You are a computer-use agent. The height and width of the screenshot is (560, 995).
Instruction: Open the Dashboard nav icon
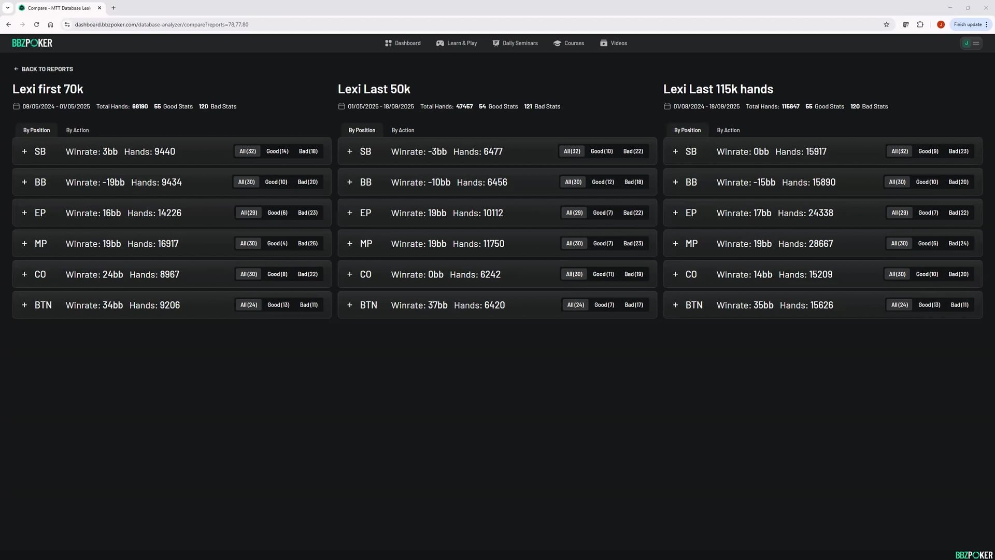click(388, 43)
